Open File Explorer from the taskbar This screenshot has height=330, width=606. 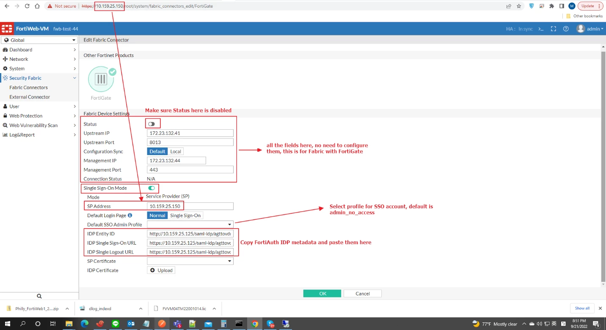[69, 324]
